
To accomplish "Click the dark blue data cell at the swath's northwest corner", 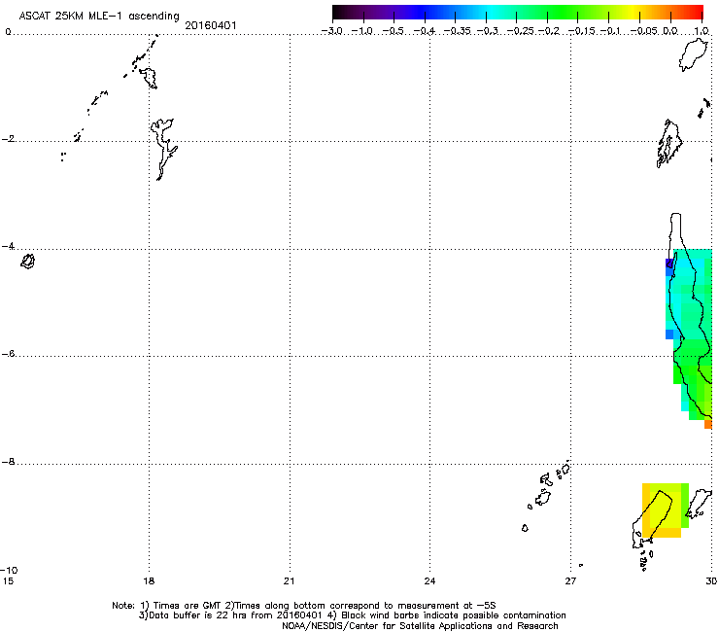I will 669,263.
